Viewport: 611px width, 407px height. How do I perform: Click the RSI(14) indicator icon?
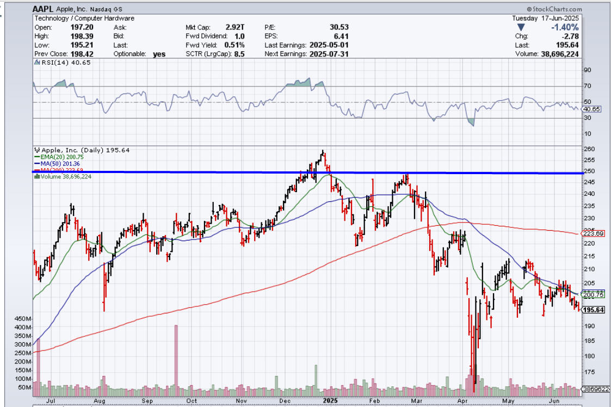click(x=36, y=63)
